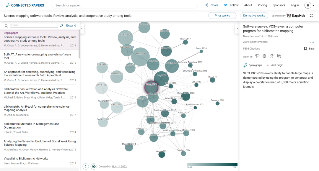Click the Borner, 2005 graph node
319x171 pixels.
point(117,77)
